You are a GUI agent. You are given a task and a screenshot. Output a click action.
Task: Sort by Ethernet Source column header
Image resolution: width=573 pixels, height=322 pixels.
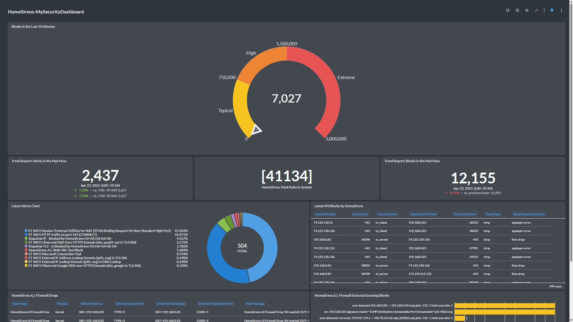tap(92, 304)
